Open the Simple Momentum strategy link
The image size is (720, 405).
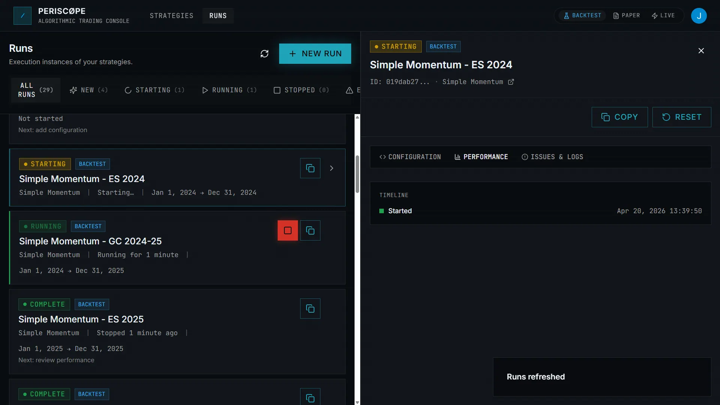[x=473, y=82]
